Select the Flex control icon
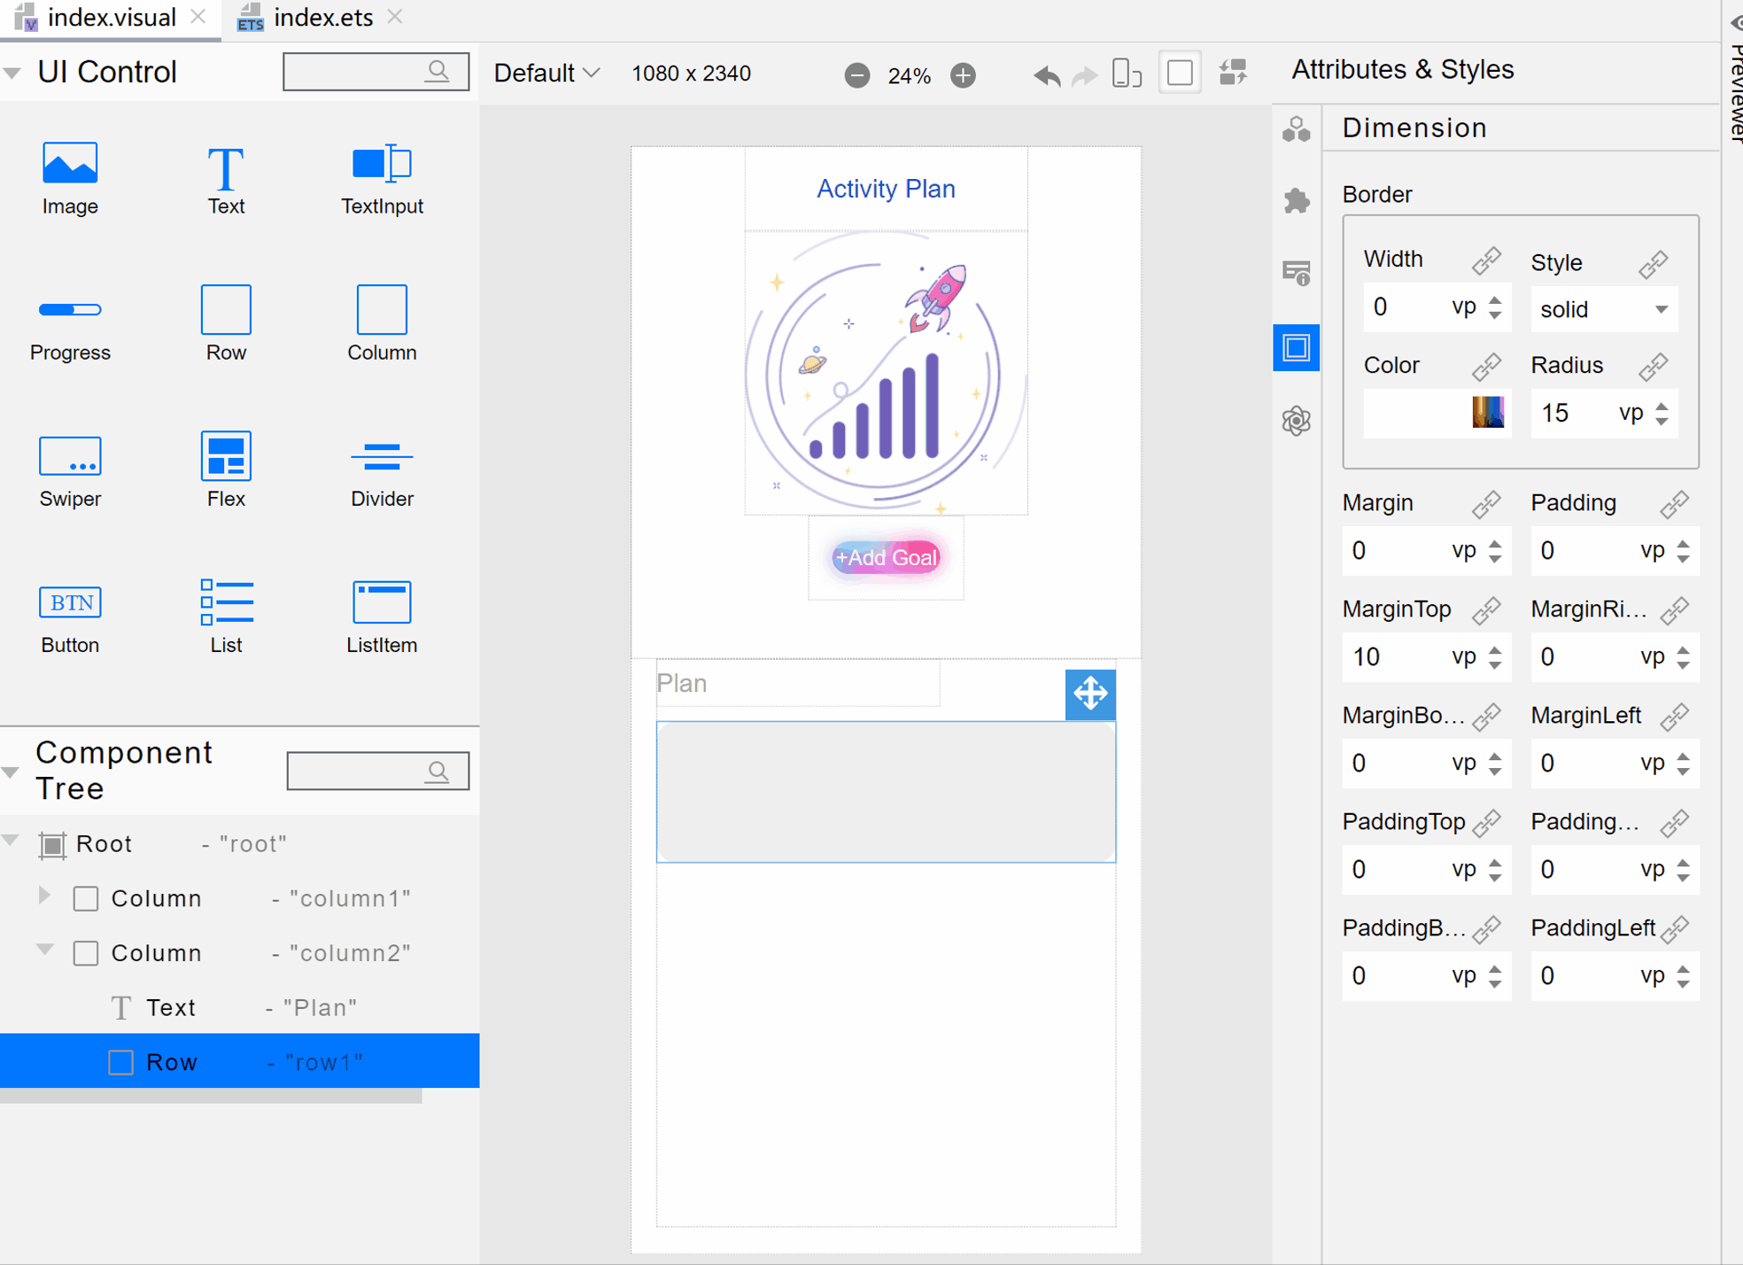The image size is (1743, 1265). point(226,457)
